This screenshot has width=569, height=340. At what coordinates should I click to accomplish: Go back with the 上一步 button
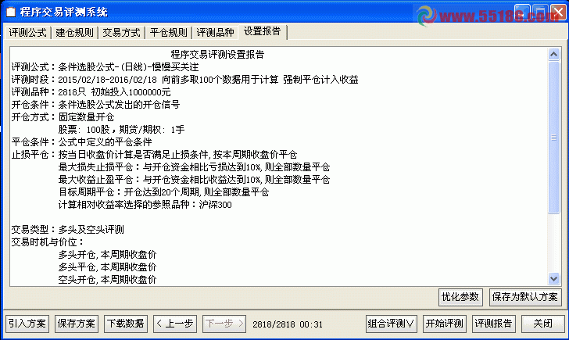175,324
